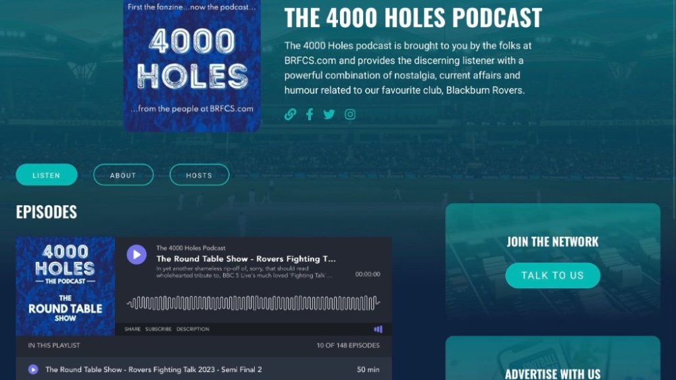Viewport: 676px width, 380px height.
Task: Open the podcast's Instagram profile
Action: pyautogui.click(x=350, y=114)
